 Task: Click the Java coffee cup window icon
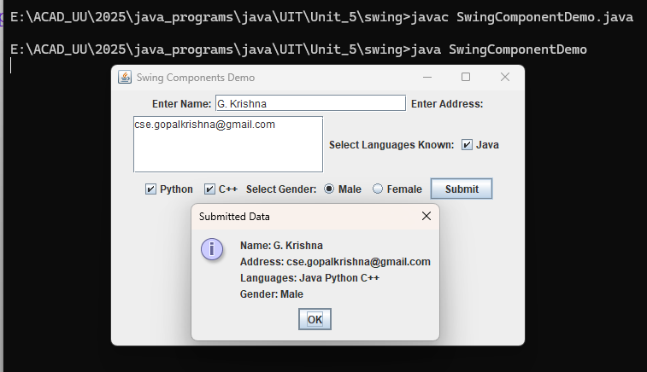click(x=125, y=77)
